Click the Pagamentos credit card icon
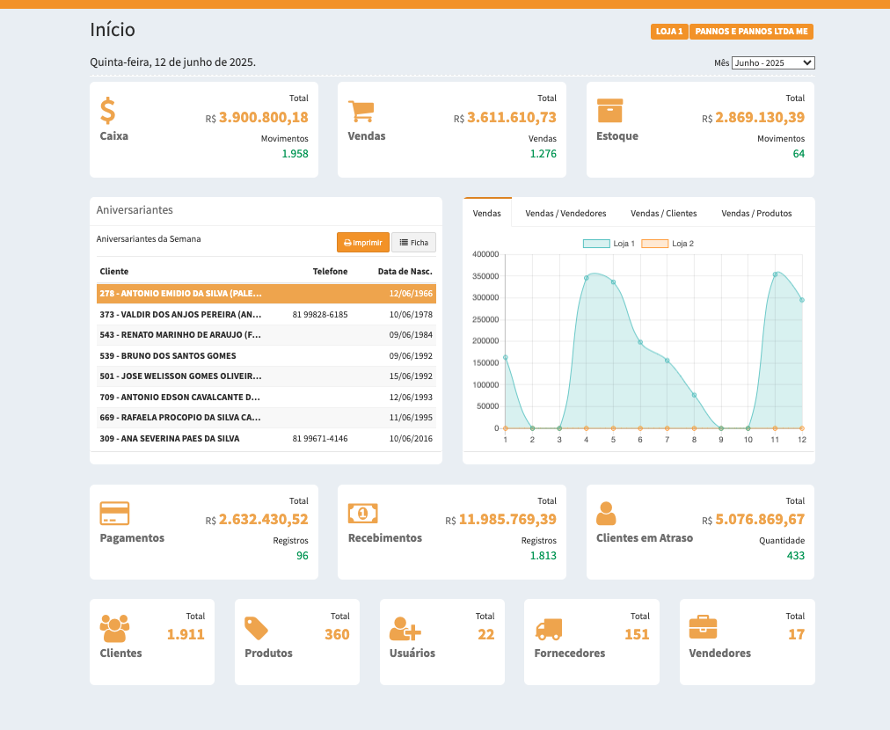This screenshot has width=890, height=730. [x=114, y=513]
